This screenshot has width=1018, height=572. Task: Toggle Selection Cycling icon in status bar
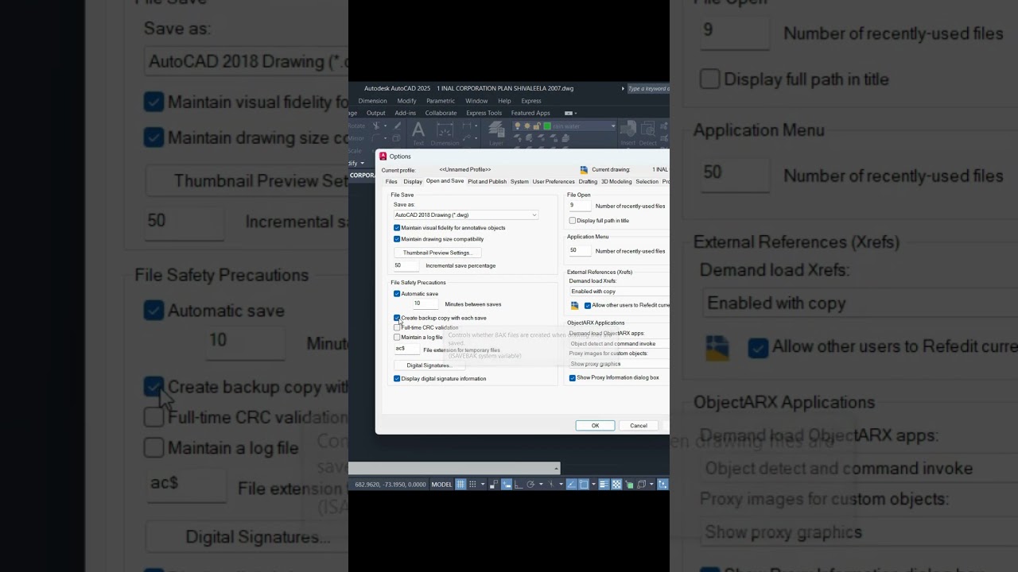[629, 484]
